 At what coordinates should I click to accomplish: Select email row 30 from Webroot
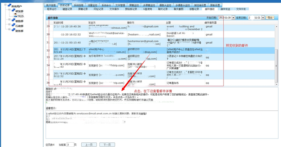pos(160,34)
